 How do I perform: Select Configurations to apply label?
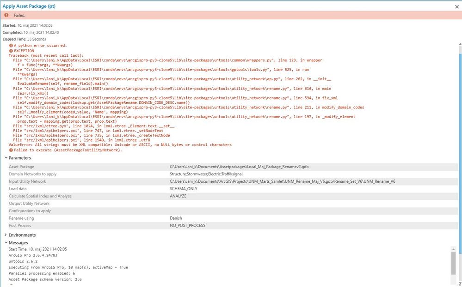[30, 211]
